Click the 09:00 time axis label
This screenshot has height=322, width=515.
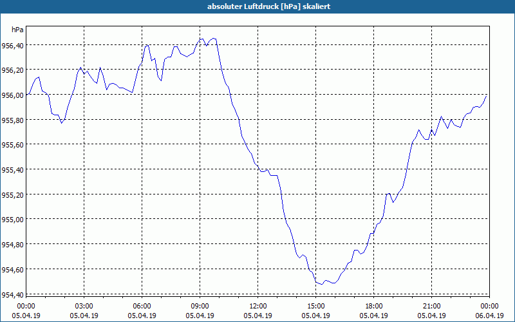200,307
